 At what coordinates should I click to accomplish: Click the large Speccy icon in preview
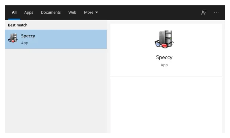(164, 39)
